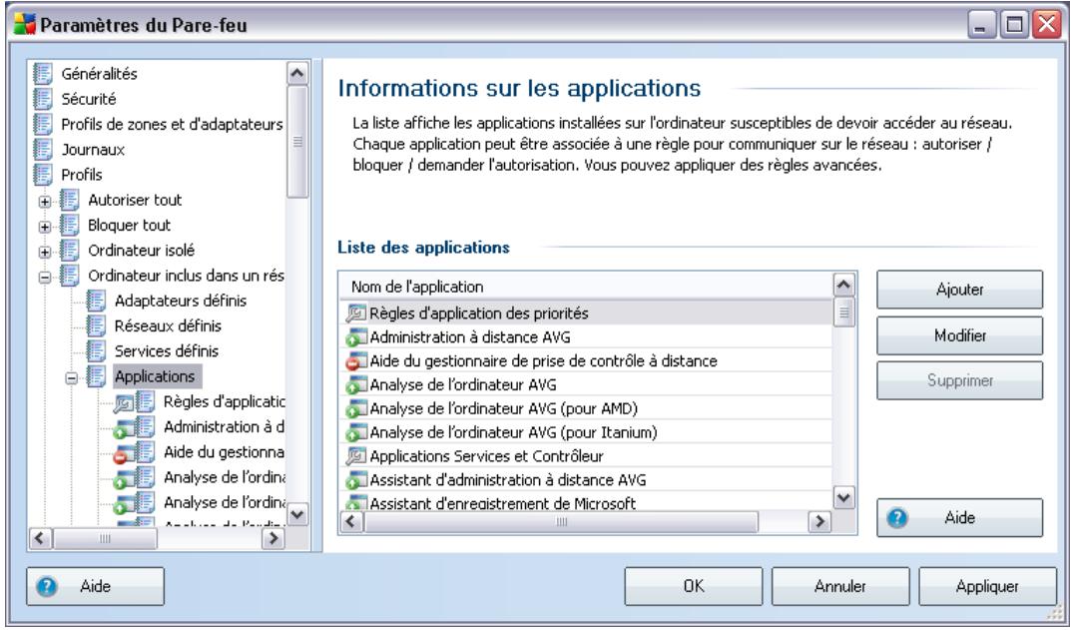Screen dimensions: 1071x630
Task: Click up arrow of tree panel scrollbar
Action: [297, 73]
